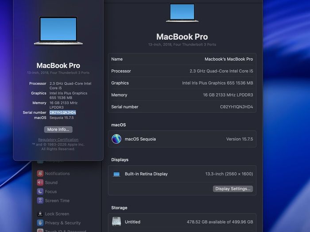
Task: Click the Display Settings button
Action: (232, 189)
